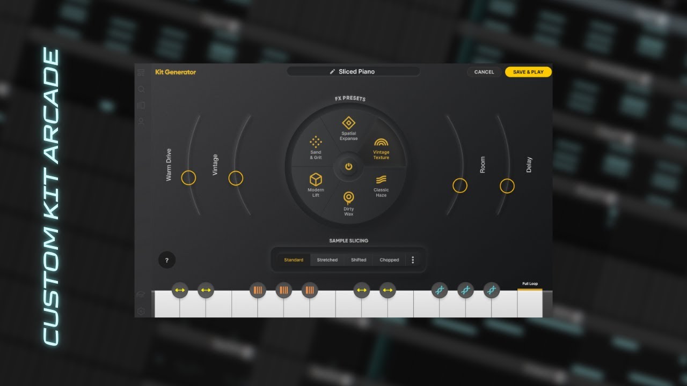This screenshot has height=386, width=687.
Task: Open the help question mark button
Action: pos(167,260)
